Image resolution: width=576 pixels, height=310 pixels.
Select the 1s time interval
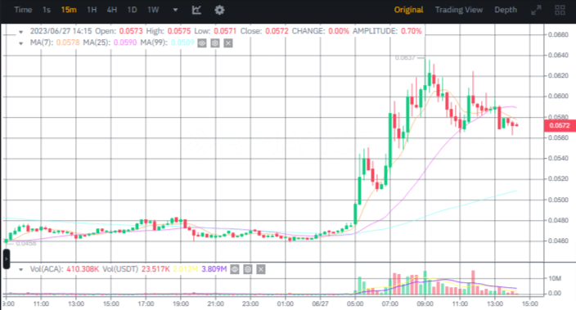pos(47,10)
